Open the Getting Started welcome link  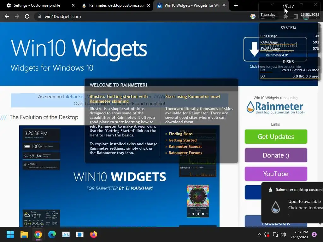(x=183, y=140)
